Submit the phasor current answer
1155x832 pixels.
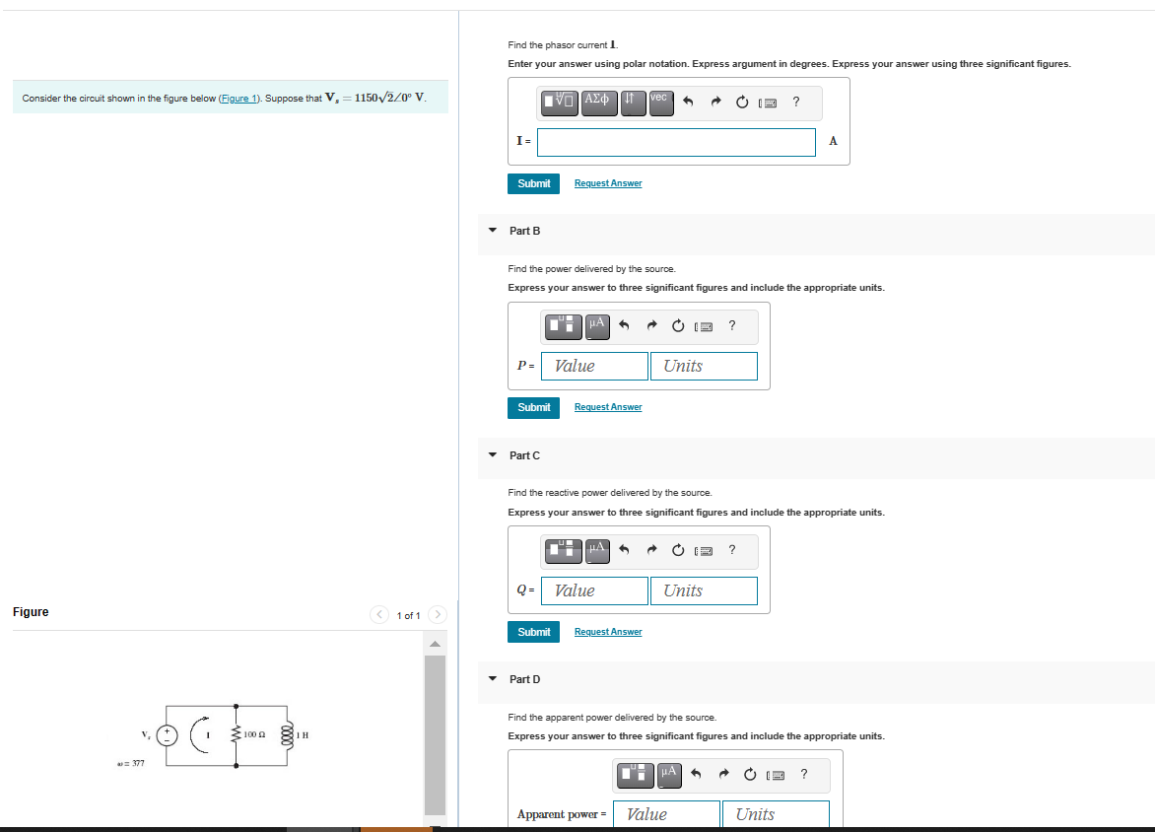(x=533, y=183)
